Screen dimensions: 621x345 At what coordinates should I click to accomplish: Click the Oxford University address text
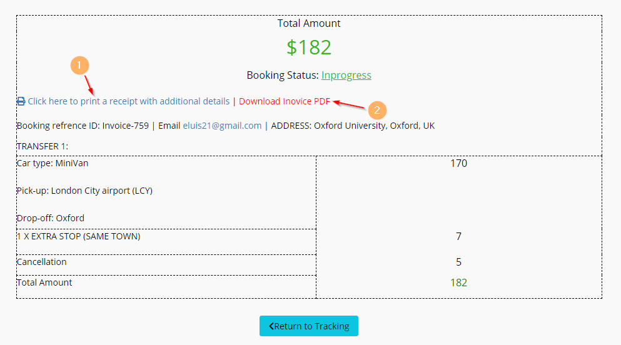pyautogui.click(x=374, y=126)
